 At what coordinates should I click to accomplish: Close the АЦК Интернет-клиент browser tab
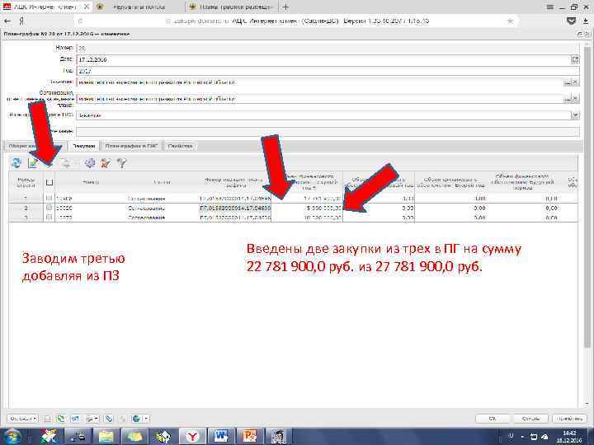[87, 7]
